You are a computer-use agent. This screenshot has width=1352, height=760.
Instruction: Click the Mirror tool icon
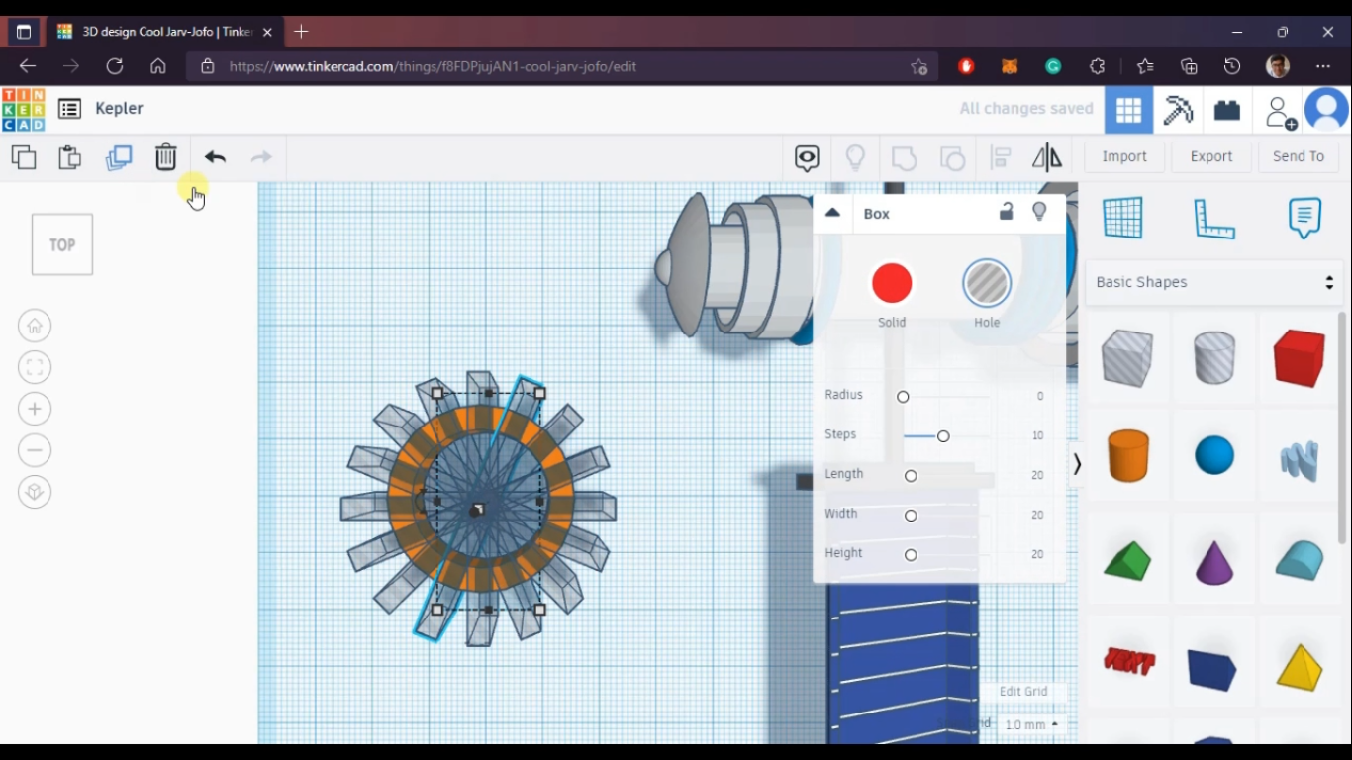1047,157
